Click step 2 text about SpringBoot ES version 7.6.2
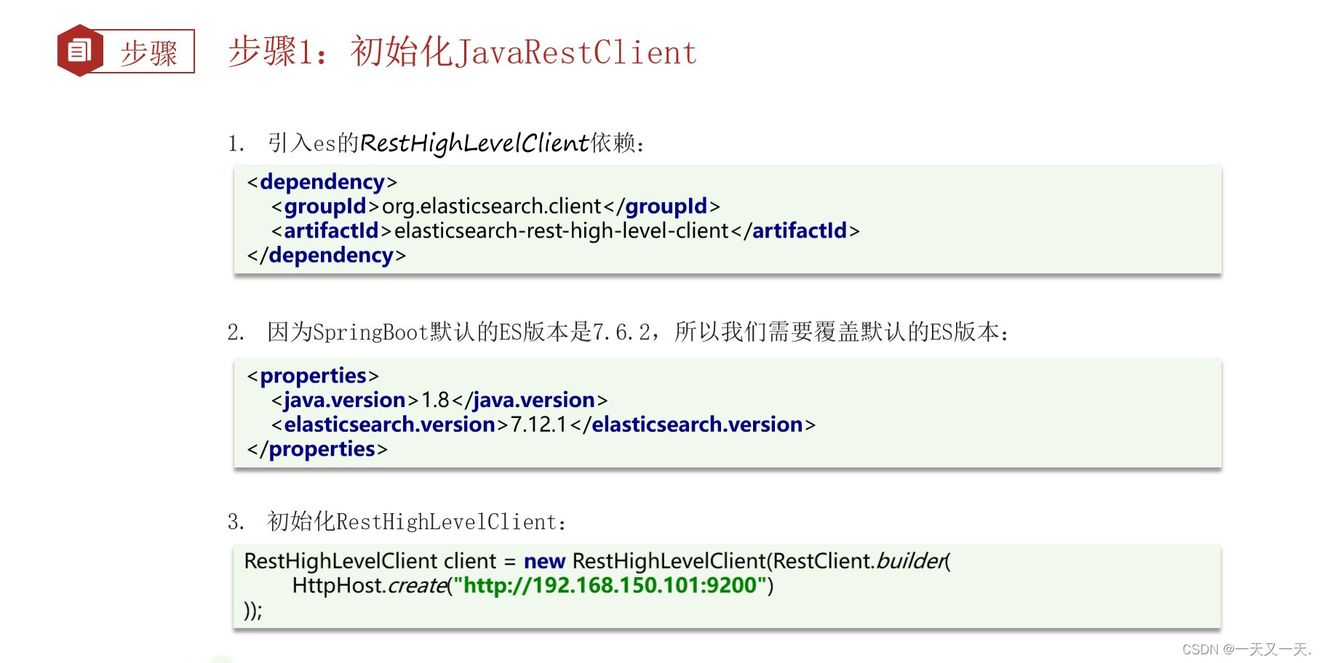1322x663 pixels. (x=618, y=332)
